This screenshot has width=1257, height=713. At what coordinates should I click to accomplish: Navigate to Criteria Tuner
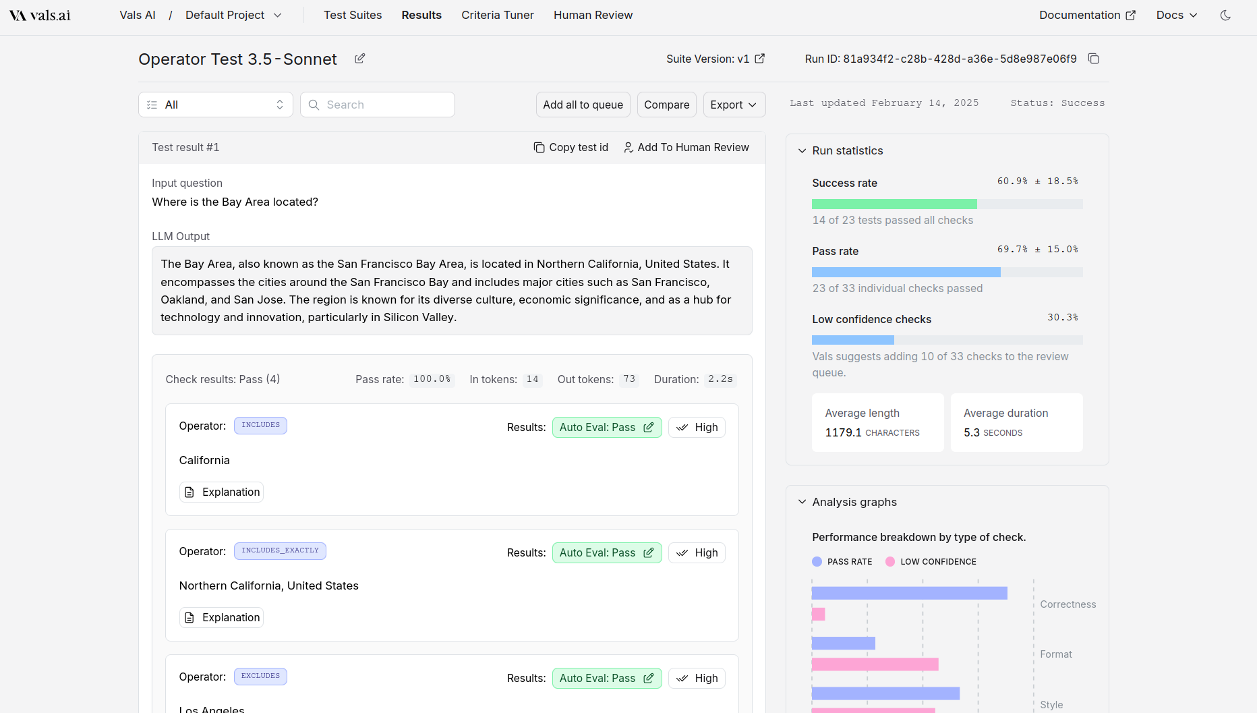coord(498,15)
